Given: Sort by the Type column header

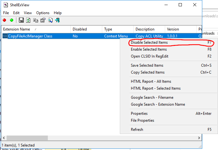Looking at the screenshot, I should click(118, 29).
